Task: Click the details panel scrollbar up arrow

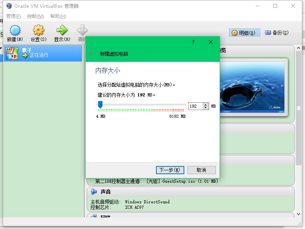Action: [298, 48]
